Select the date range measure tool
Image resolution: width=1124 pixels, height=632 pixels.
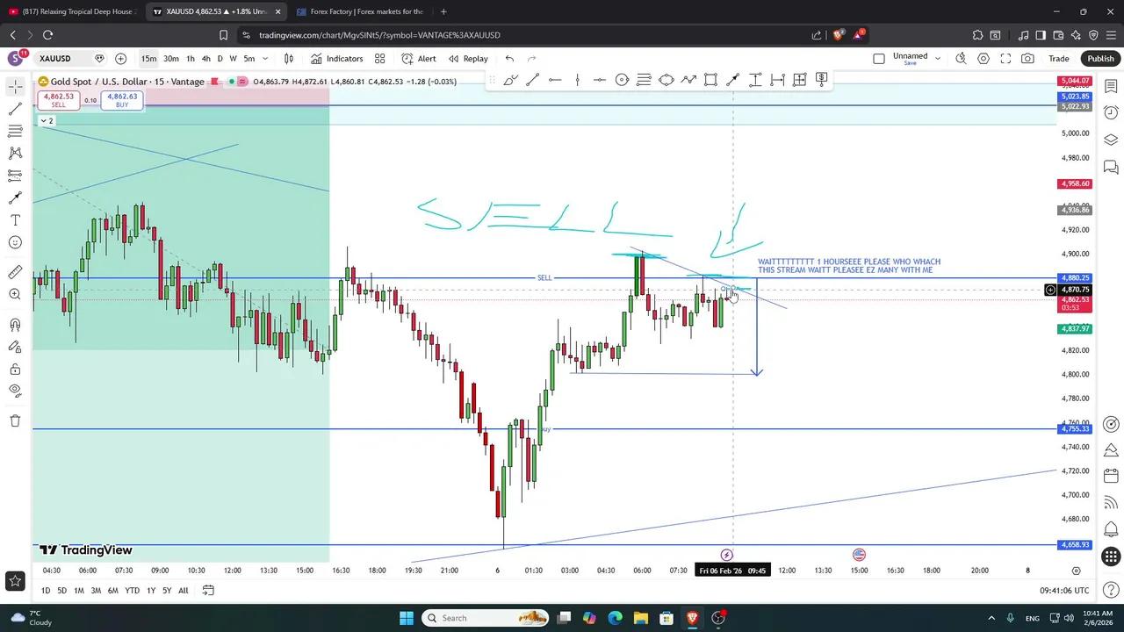click(x=777, y=80)
